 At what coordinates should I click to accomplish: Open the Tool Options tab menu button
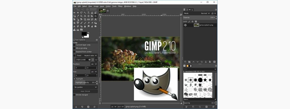click(97, 40)
